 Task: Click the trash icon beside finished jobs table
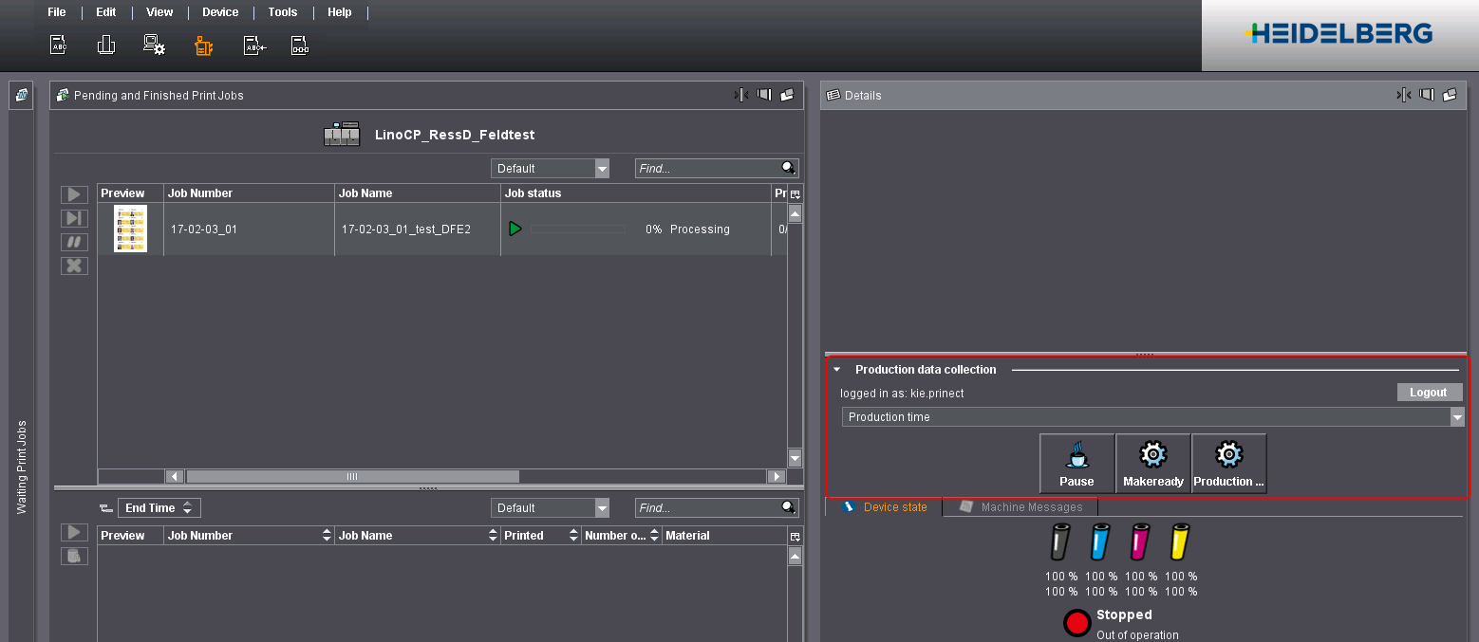(x=74, y=556)
